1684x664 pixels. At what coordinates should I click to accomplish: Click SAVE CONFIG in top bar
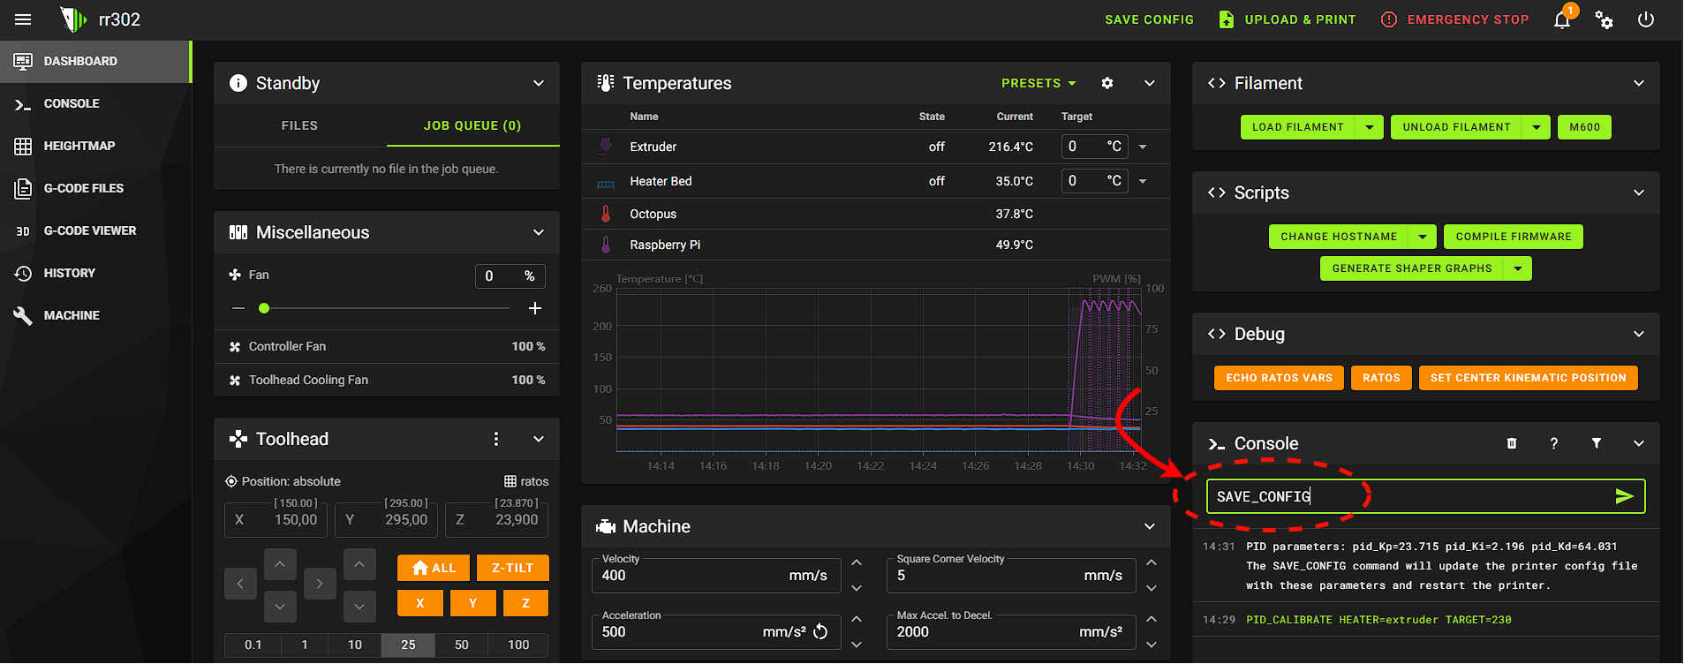point(1149,19)
